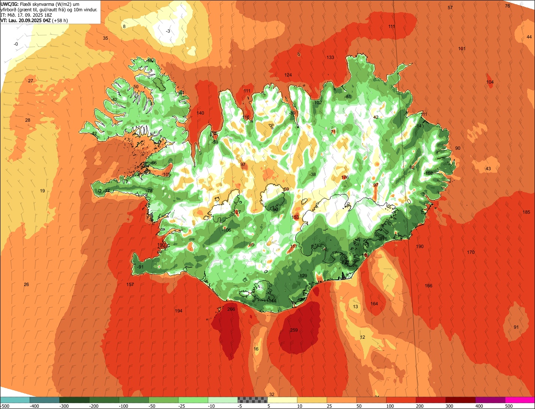Viewport: 535px width, 409px height.
Task: Click the '104' flux value
Action: (x=490, y=82)
